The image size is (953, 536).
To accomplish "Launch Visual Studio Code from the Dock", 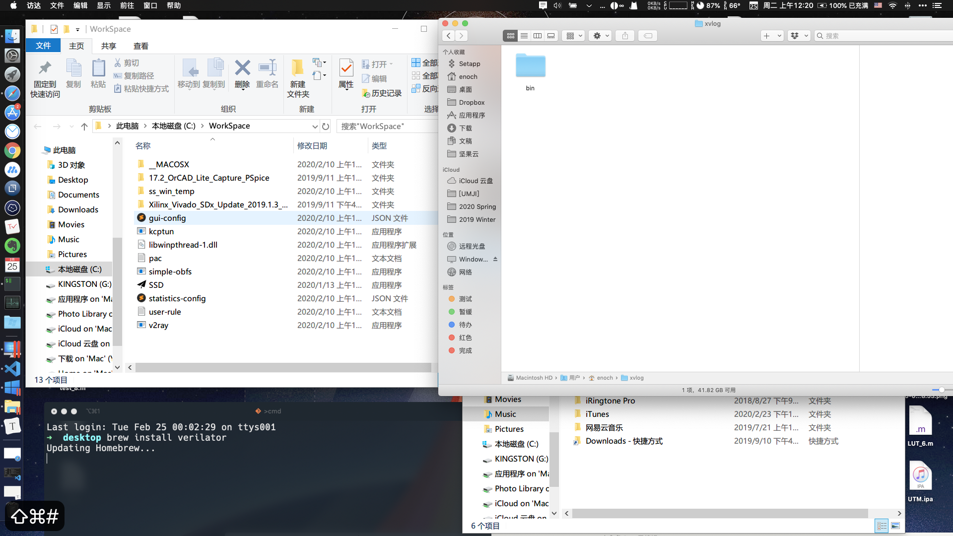I will (12, 368).
